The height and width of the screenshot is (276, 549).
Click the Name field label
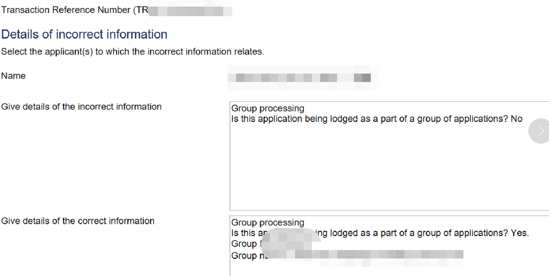[13, 76]
